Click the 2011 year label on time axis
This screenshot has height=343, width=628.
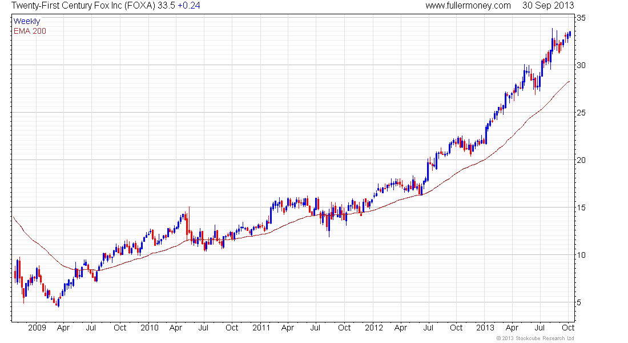coord(261,328)
